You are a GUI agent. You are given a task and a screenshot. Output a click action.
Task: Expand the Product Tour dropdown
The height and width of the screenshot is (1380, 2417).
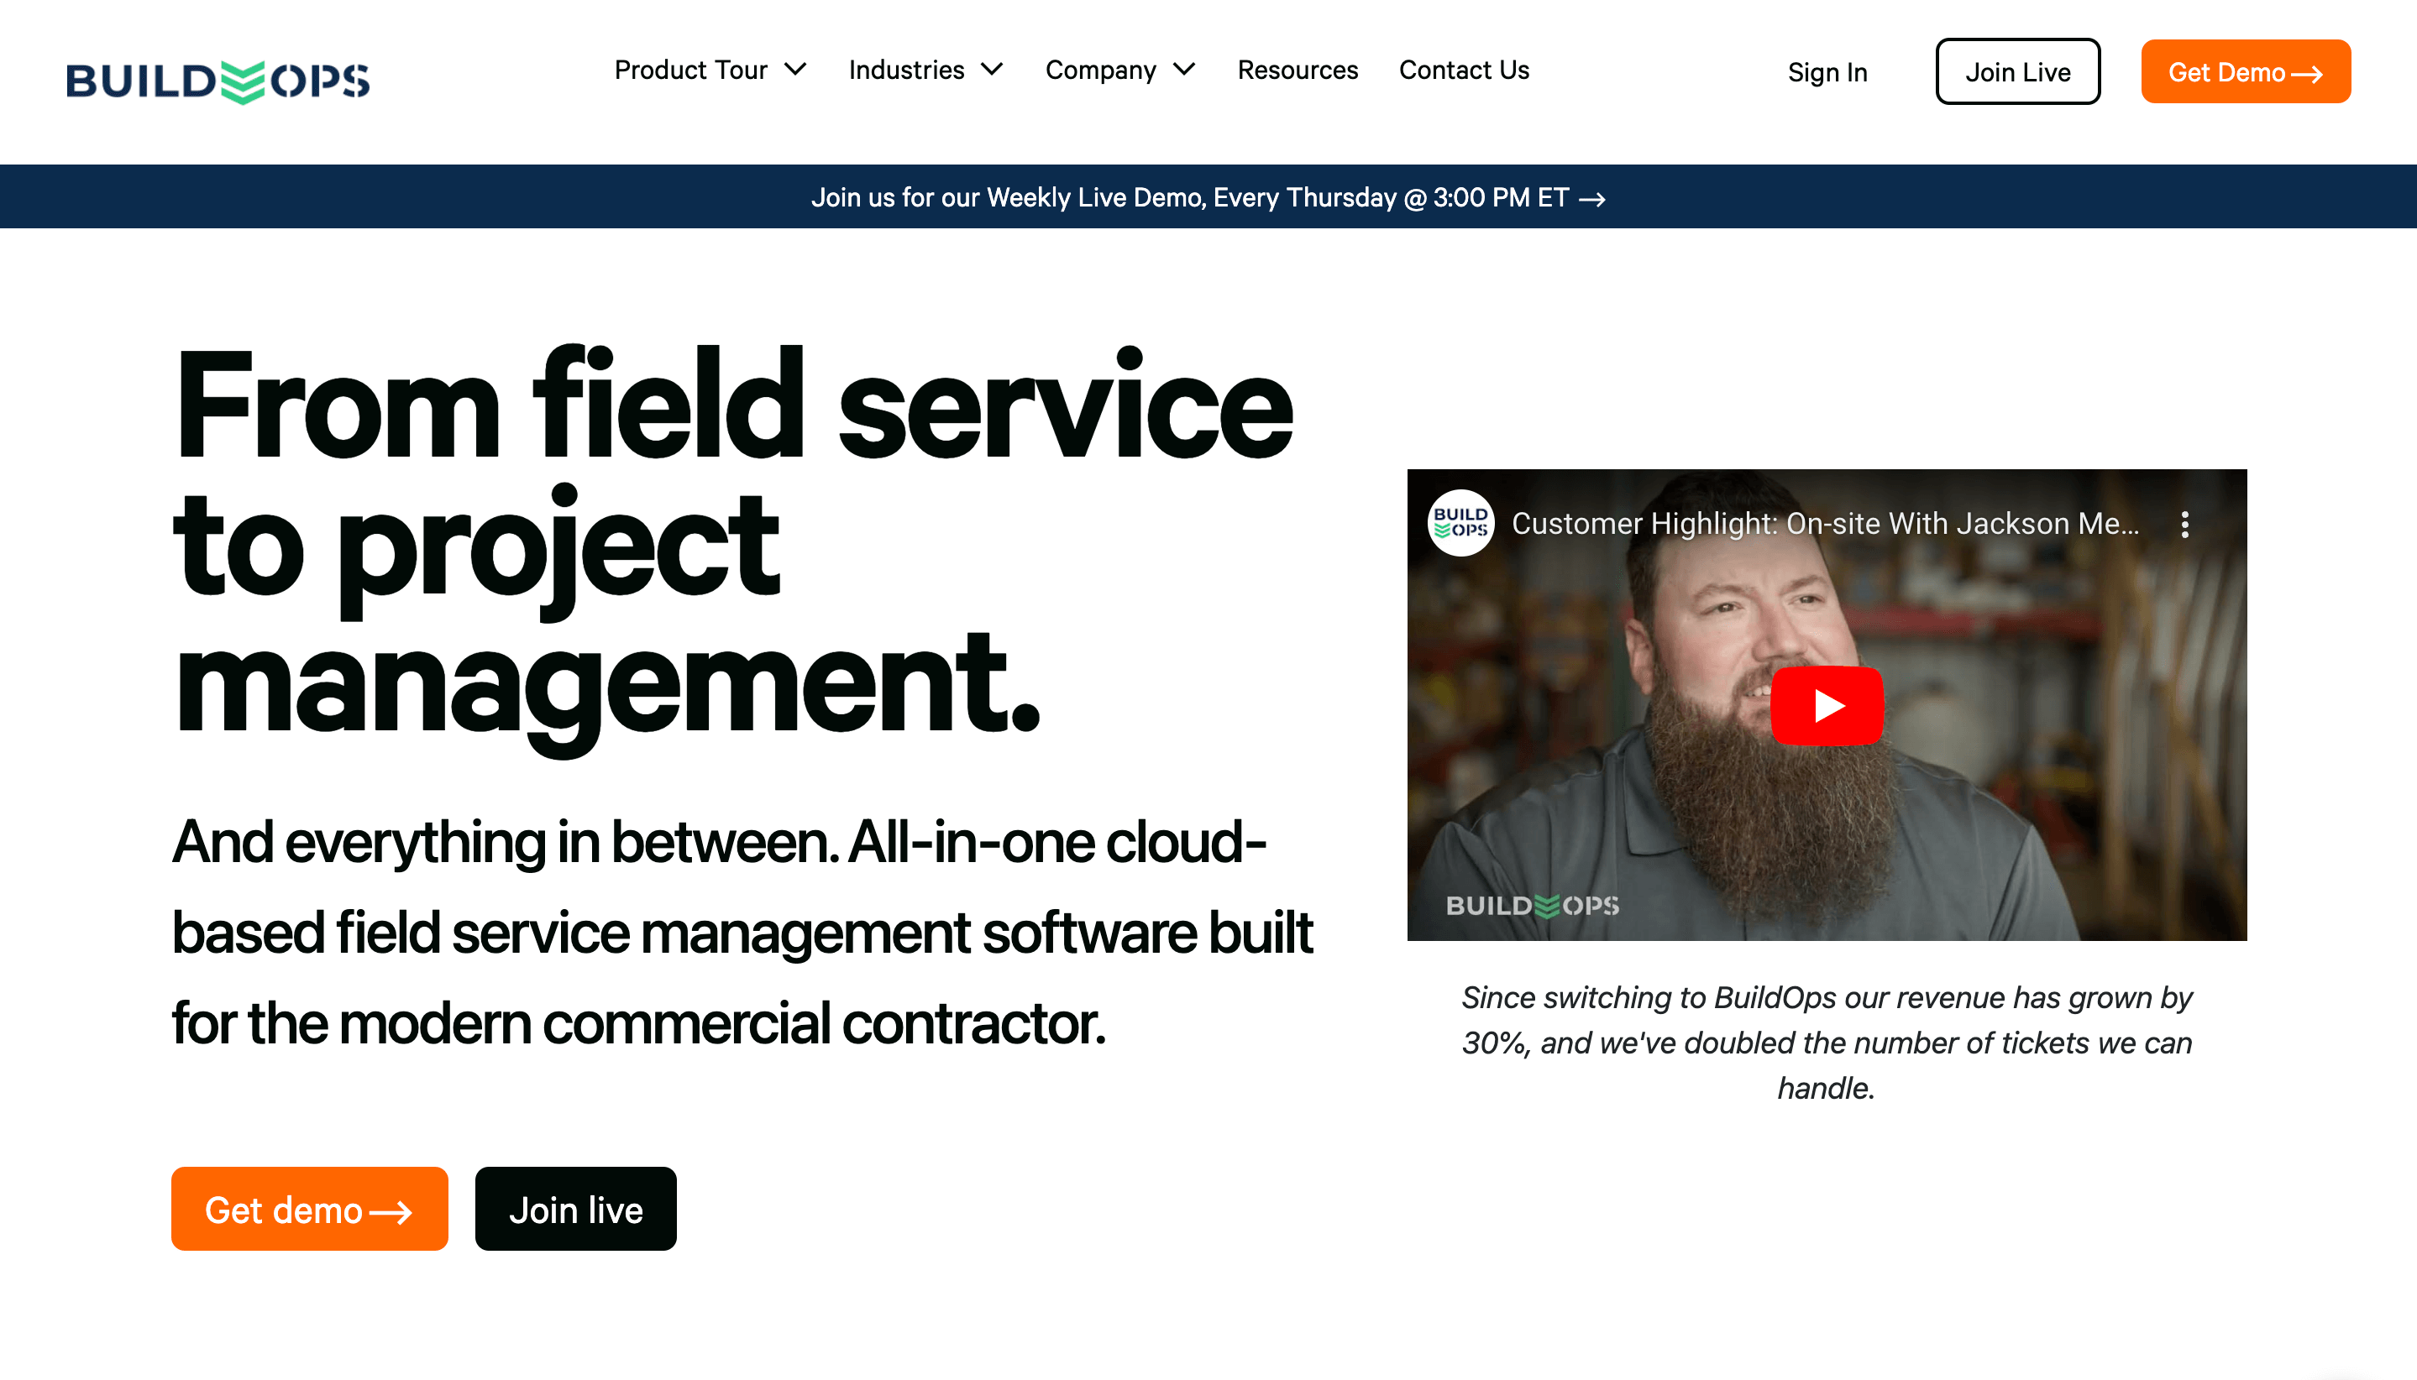[x=710, y=69]
